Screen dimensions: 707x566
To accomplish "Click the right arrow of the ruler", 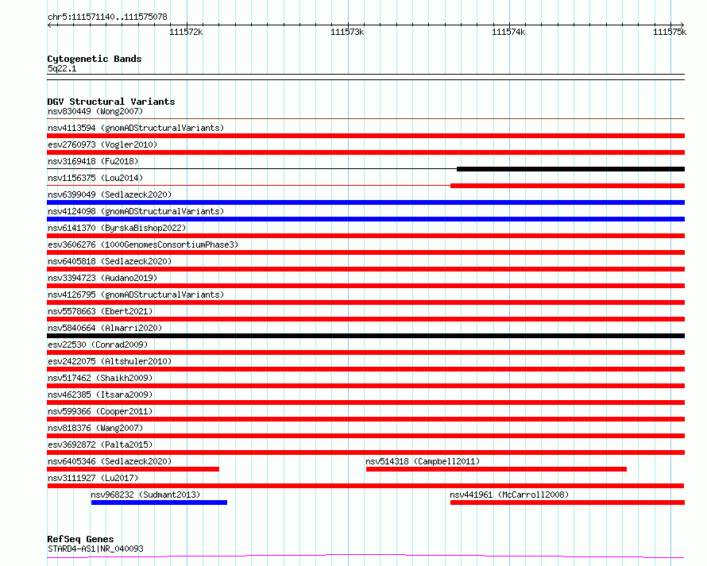I will 682,25.
